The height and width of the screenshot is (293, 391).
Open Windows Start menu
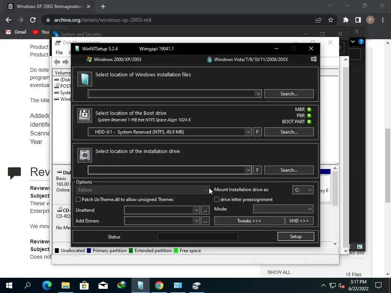tap(9, 285)
